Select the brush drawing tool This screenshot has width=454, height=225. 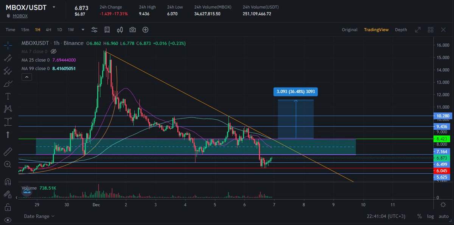[x=8, y=83]
